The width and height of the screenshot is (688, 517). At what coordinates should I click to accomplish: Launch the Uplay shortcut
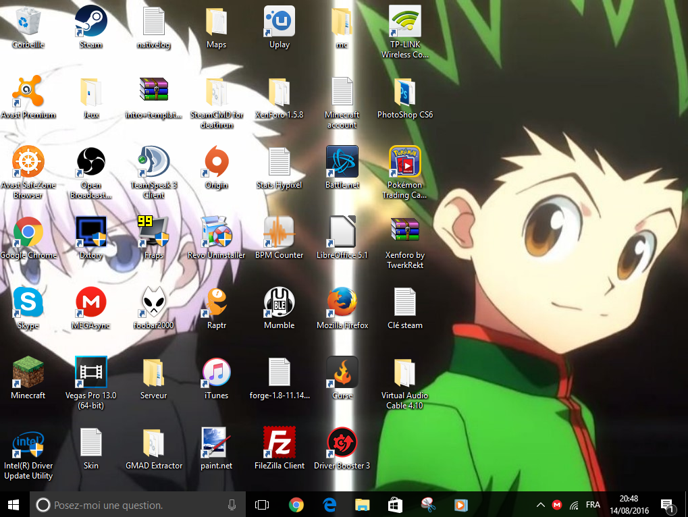pos(280,21)
